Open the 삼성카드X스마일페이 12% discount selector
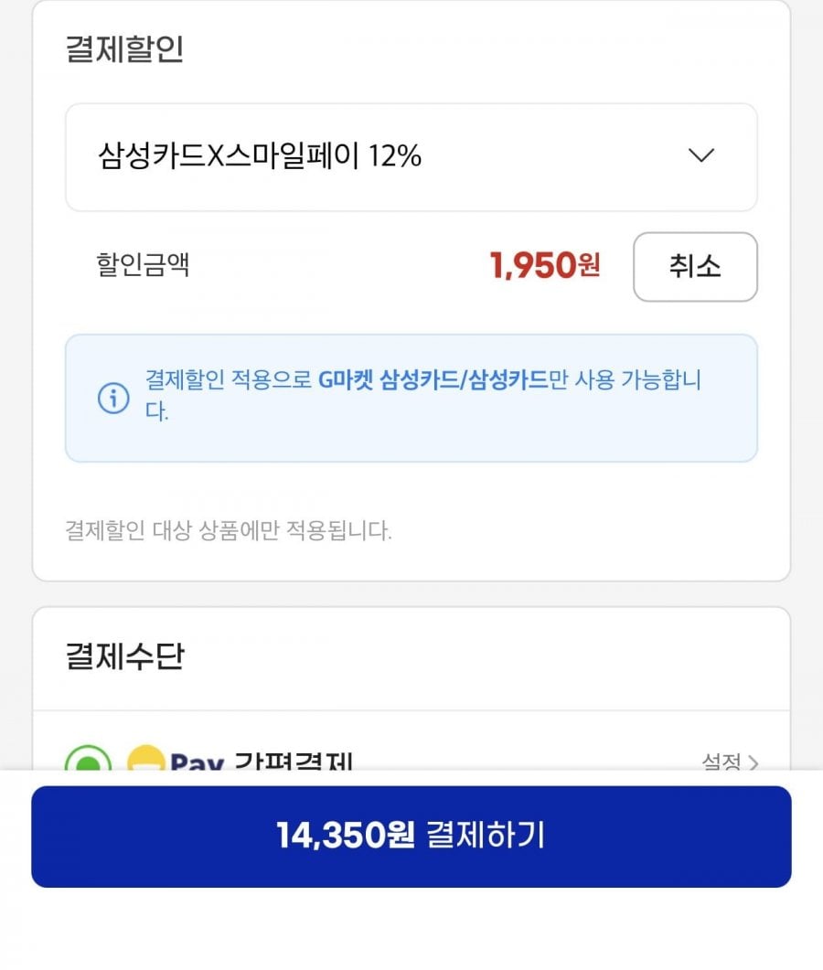This screenshot has width=823, height=970. (x=411, y=157)
